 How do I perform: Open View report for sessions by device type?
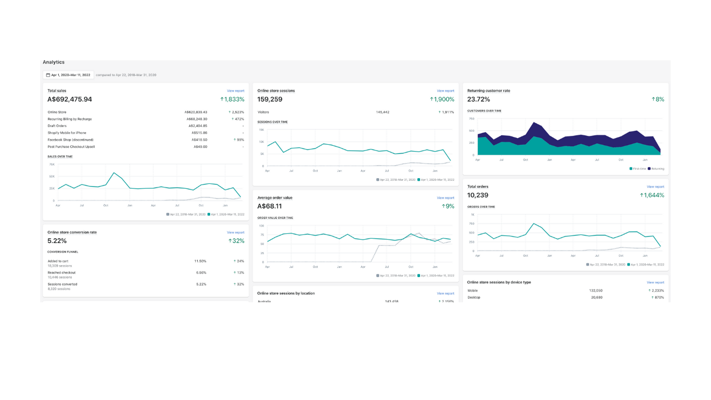655,282
